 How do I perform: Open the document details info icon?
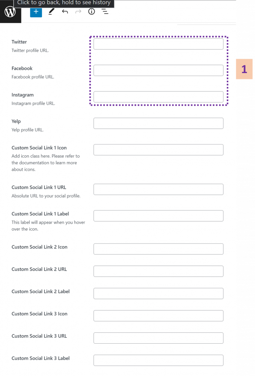coord(92,11)
